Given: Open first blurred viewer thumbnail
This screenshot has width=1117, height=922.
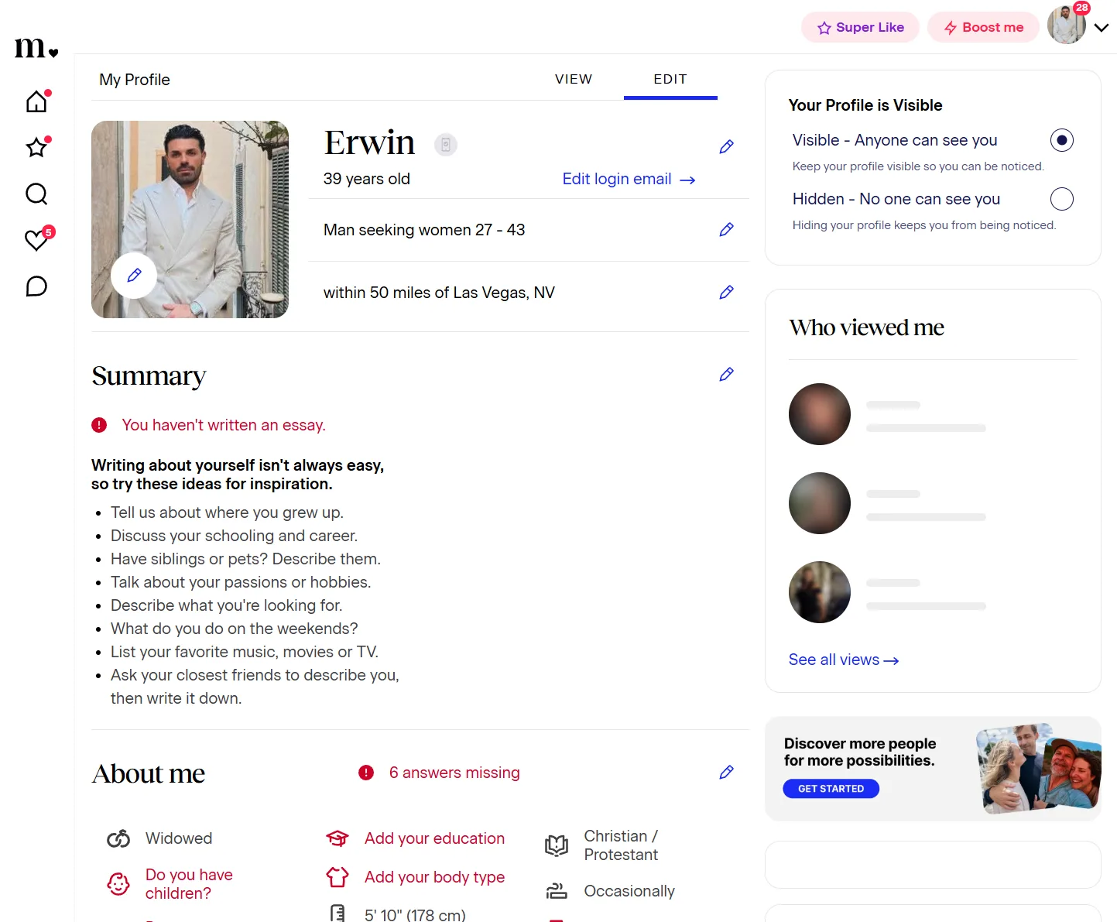Looking at the screenshot, I should click(x=820, y=414).
